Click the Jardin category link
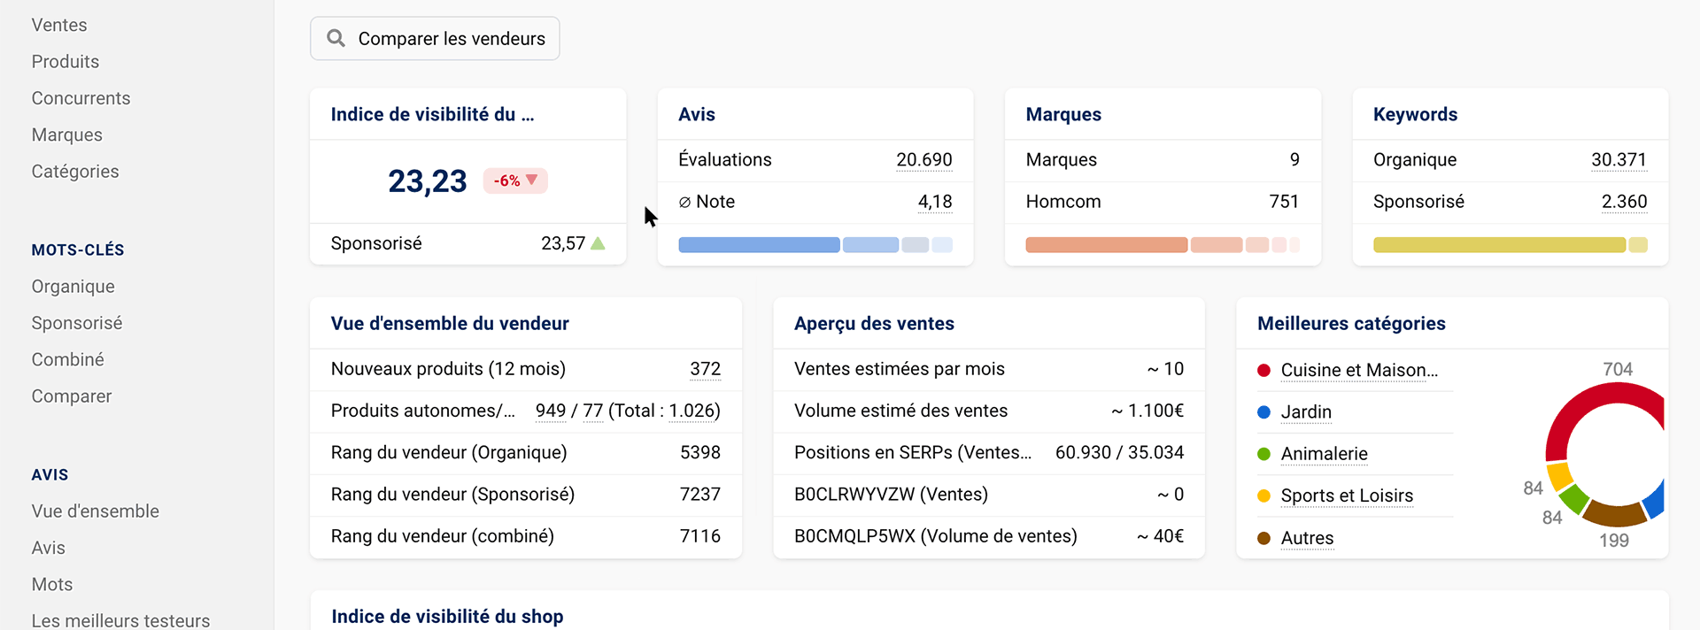The height and width of the screenshot is (630, 1700). point(1306,412)
